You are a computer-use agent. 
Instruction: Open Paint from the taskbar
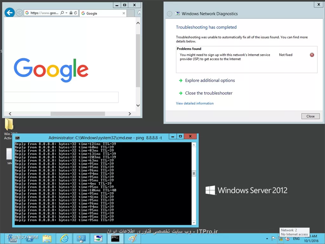pos(132,239)
